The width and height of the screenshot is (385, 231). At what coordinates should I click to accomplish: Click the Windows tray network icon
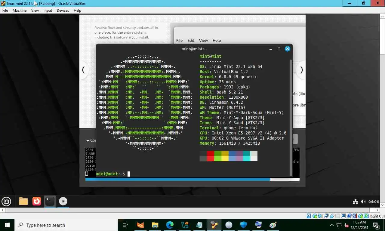[x=339, y=225]
